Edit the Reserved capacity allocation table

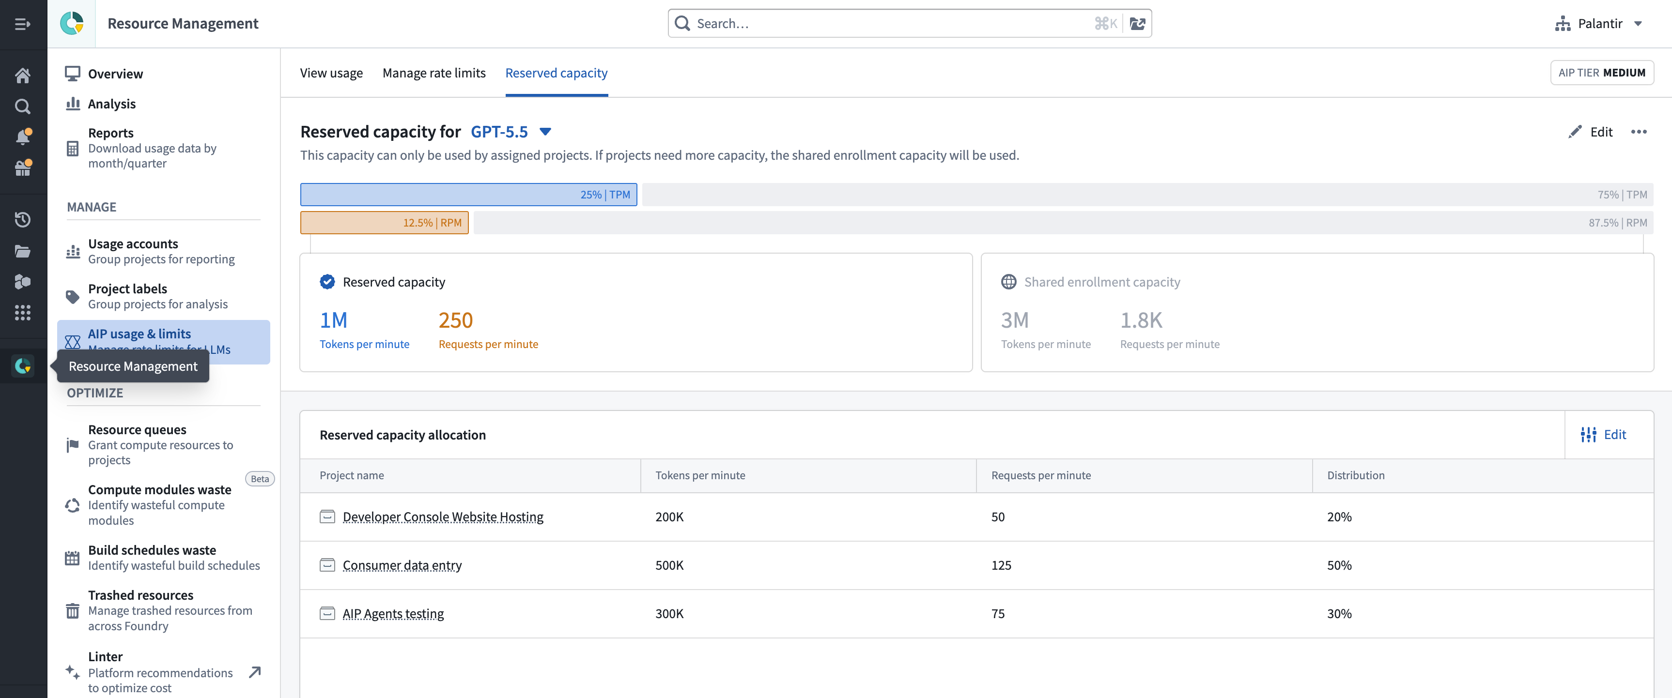[x=1603, y=435]
